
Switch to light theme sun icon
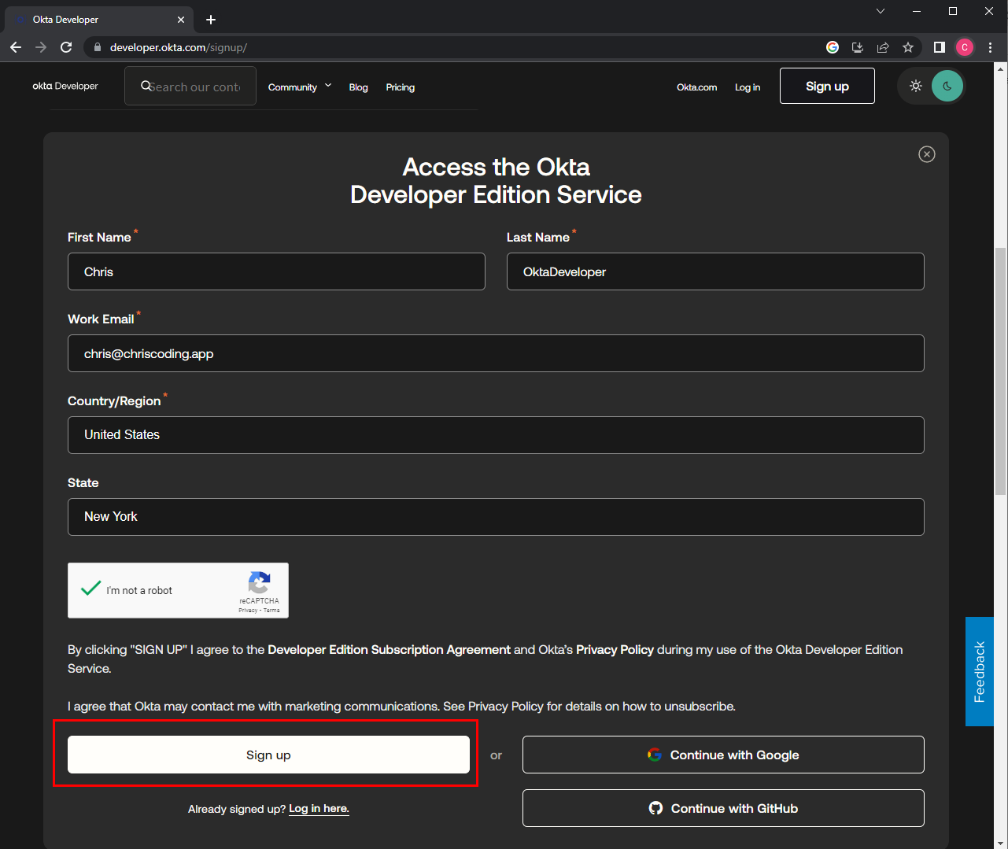click(916, 86)
